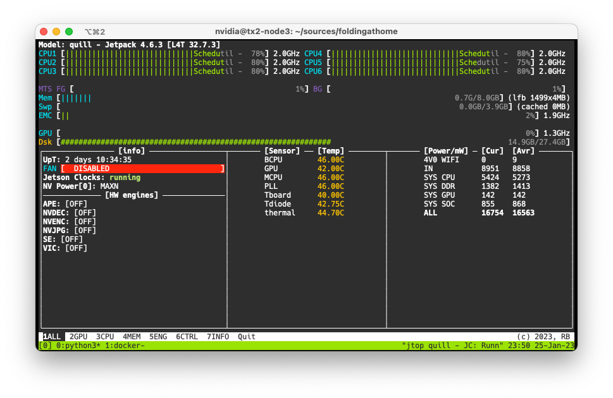Click the CPU5 label

pos(313,63)
